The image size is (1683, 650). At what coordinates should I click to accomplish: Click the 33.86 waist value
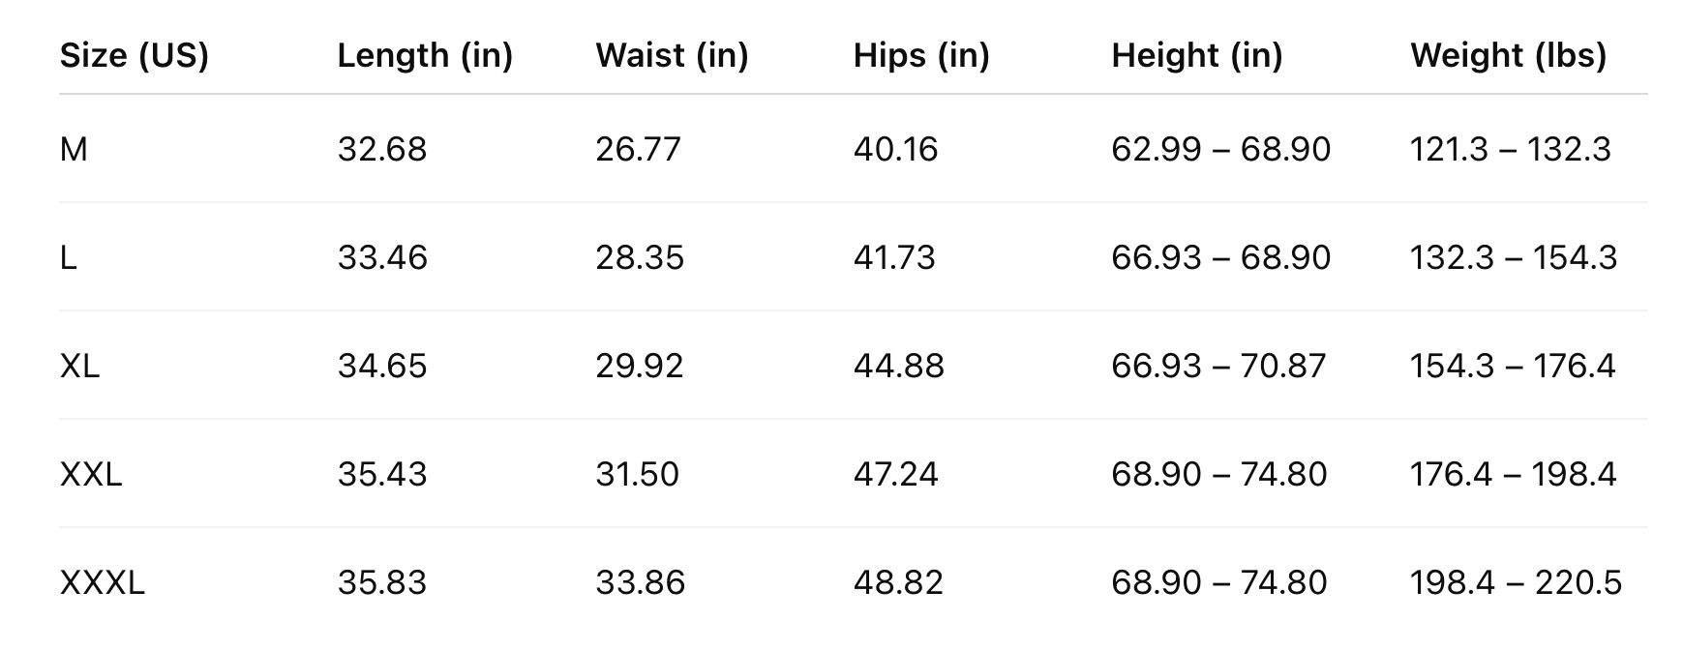click(x=640, y=582)
